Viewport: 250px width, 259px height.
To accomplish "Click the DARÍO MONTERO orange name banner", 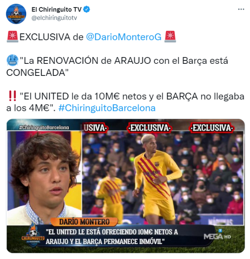I will pyautogui.click(x=84, y=222).
